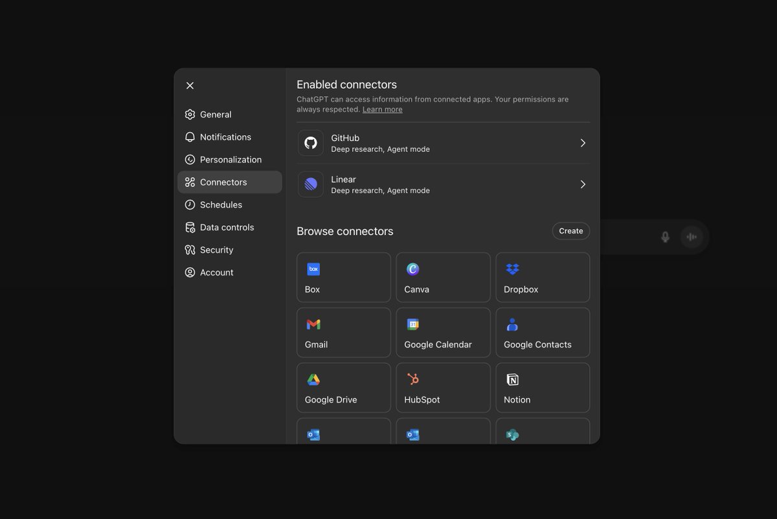Click the microphone dictation icon behind dialog
777x519 pixels.
665,237
